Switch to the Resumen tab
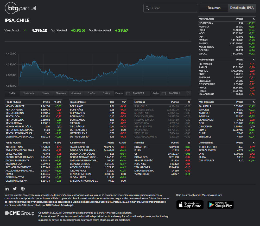 [x=214, y=8]
